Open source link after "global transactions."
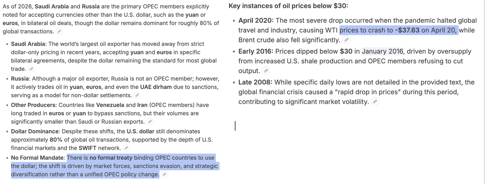 point(59,31)
